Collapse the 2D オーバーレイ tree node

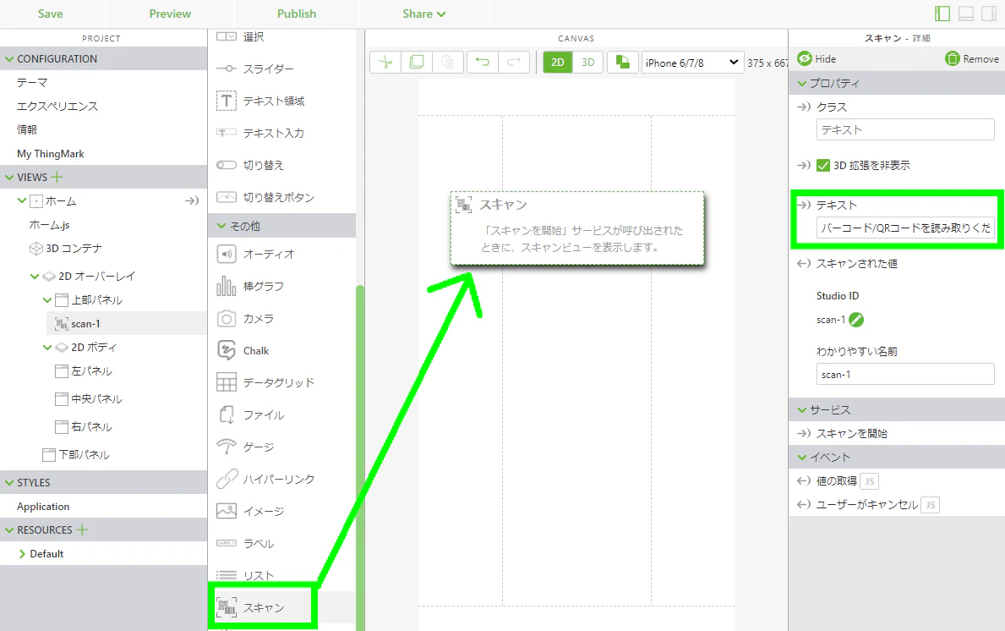(35, 277)
